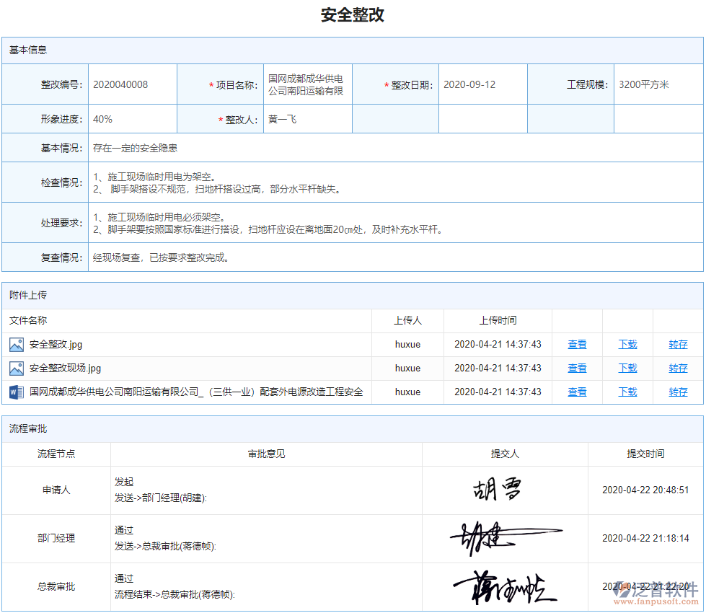Click the 基本信息 section header
The width and height of the screenshot is (706, 613).
click(x=27, y=50)
